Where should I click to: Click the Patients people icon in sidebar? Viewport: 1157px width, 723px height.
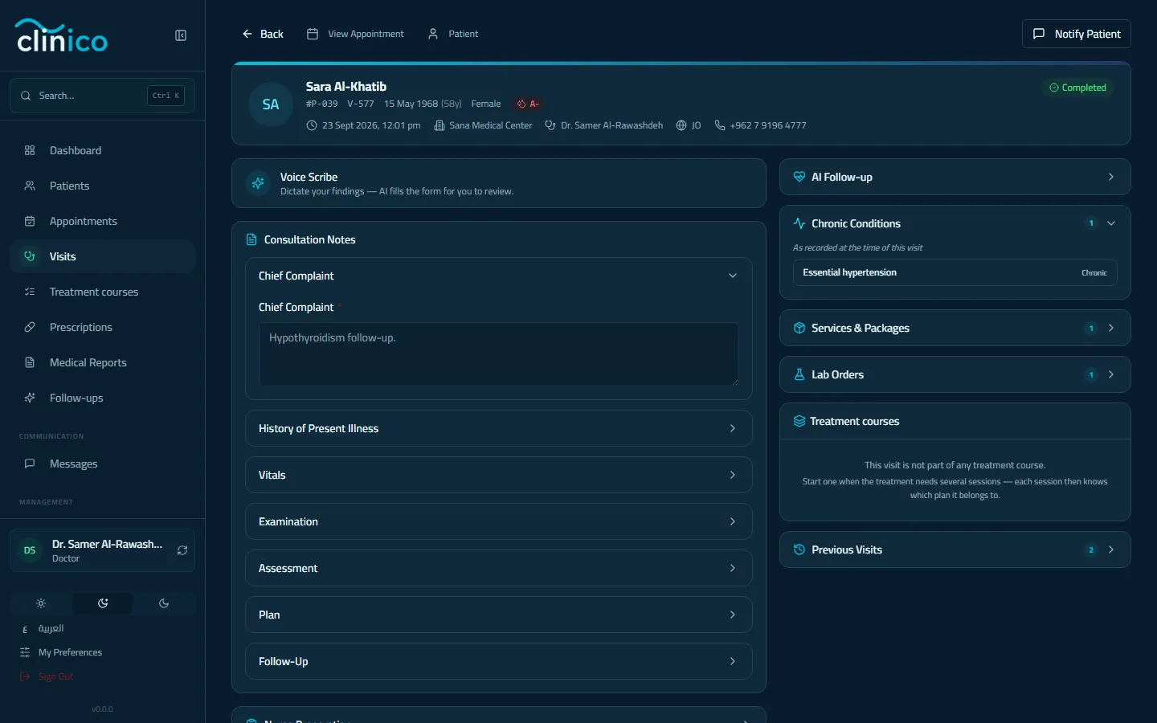click(30, 186)
